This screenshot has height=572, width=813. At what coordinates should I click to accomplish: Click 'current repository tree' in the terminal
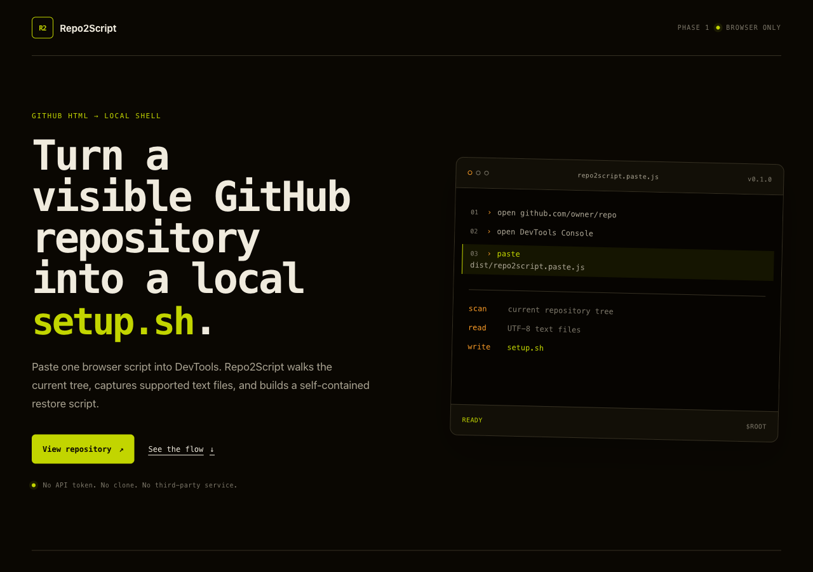(x=561, y=310)
